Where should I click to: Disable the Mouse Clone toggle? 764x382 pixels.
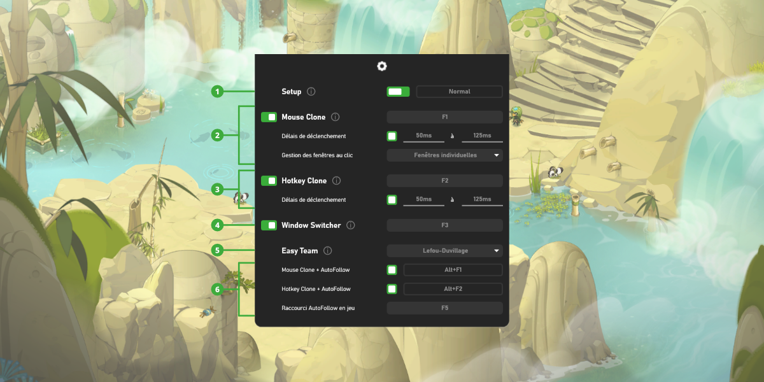[269, 117]
